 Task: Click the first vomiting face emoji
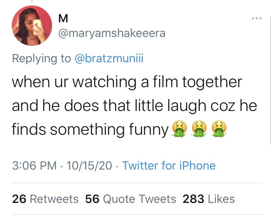(x=180, y=129)
